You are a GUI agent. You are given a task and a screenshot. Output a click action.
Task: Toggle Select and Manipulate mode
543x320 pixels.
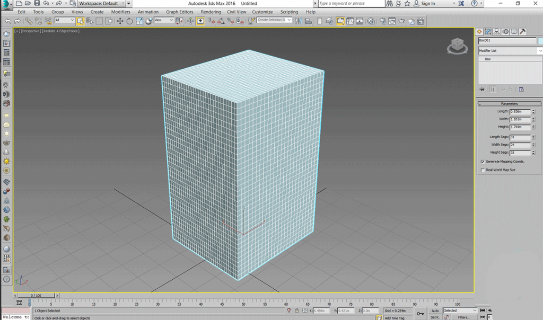coord(190,21)
